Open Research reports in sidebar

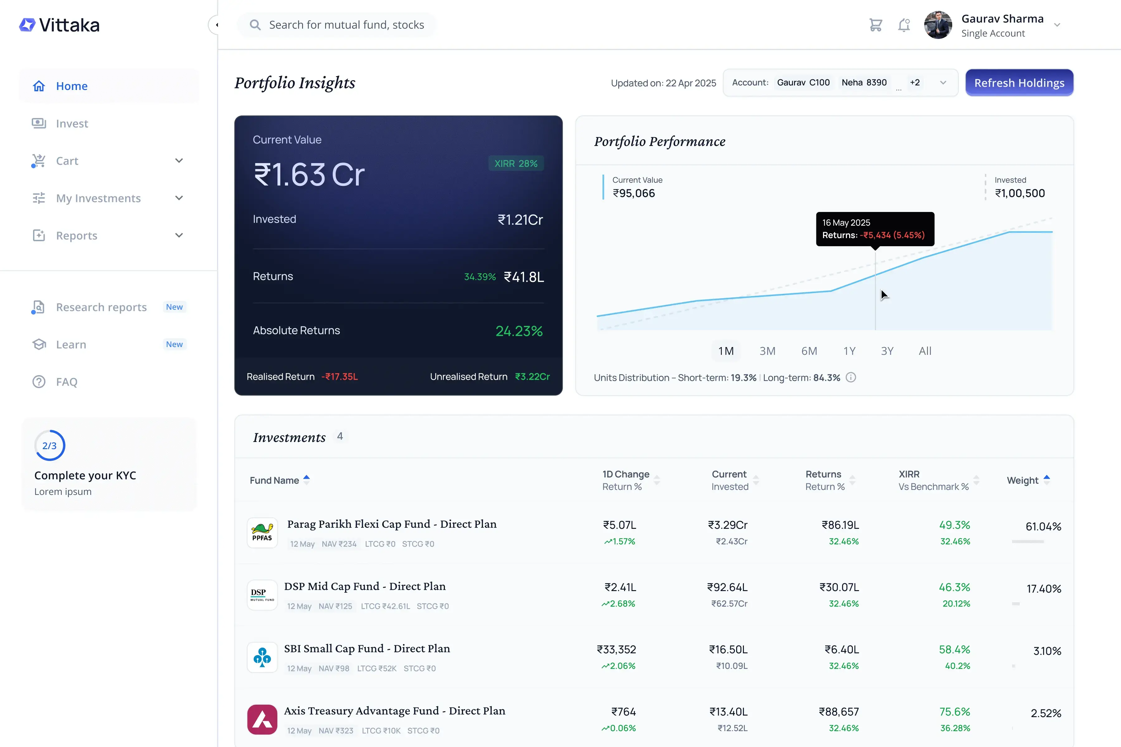pos(109,307)
